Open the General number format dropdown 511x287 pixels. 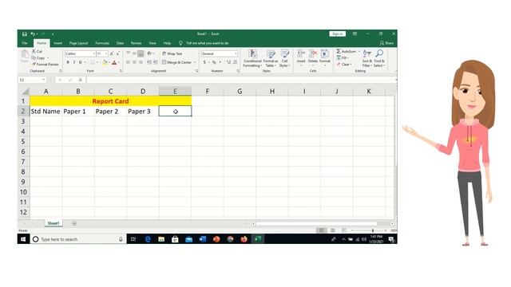[x=236, y=53]
